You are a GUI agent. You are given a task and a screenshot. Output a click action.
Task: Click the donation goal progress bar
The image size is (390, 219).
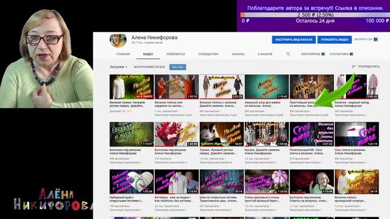[315, 15]
